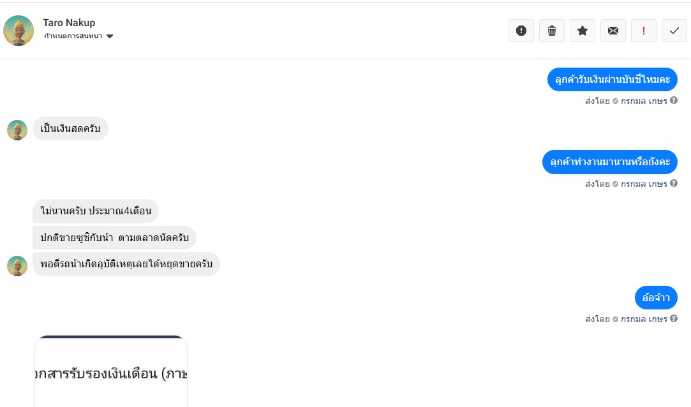Click sender name under "ลูกค้ารับเงินผ่านบัญชีไหมคะ" message

[644, 101]
